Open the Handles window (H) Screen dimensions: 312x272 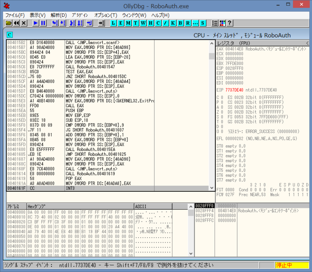151,23
